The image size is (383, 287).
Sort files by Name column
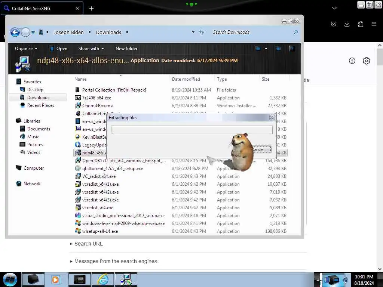click(80, 79)
